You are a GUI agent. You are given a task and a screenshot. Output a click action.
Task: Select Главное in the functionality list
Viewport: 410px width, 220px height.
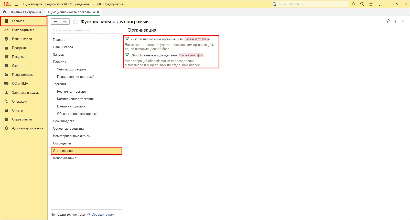[x=87, y=40]
